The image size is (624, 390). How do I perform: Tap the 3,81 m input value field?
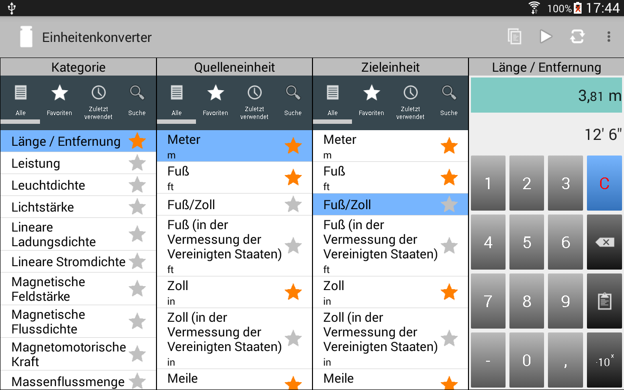tap(546, 96)
